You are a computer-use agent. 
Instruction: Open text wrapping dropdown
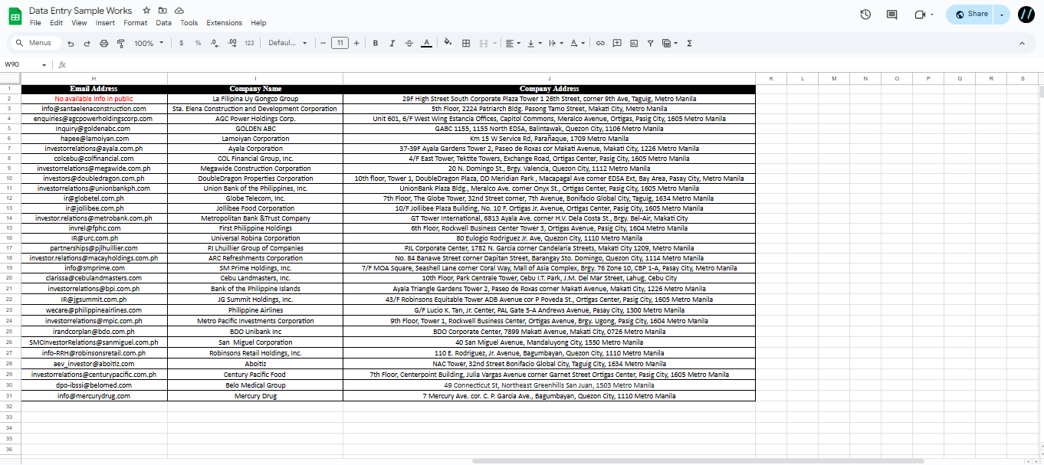click(556, 44)
